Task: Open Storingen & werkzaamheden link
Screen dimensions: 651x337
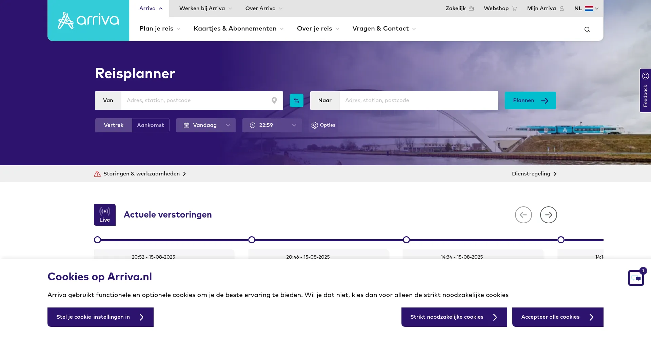Action: [140, 174]
